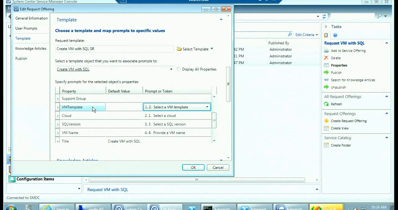Open the Visual Studio taskbar item
This screenshot has height=210, width=398.
[x=326, y=207]
